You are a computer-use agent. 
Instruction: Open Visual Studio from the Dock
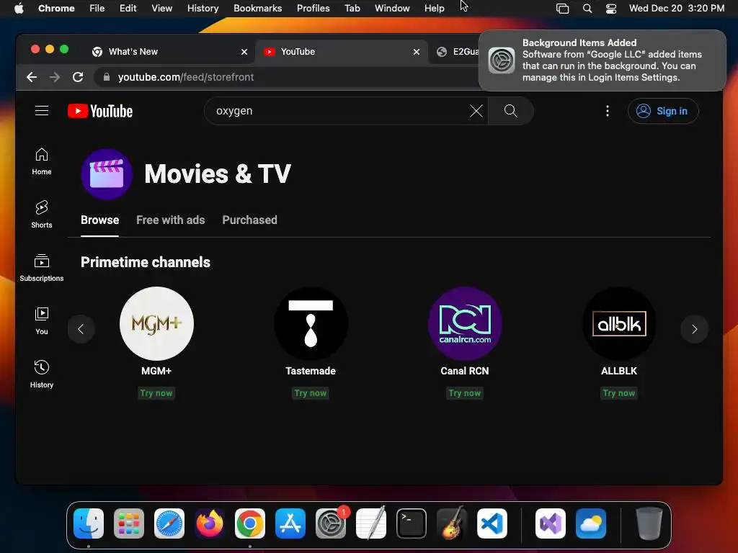551,523
